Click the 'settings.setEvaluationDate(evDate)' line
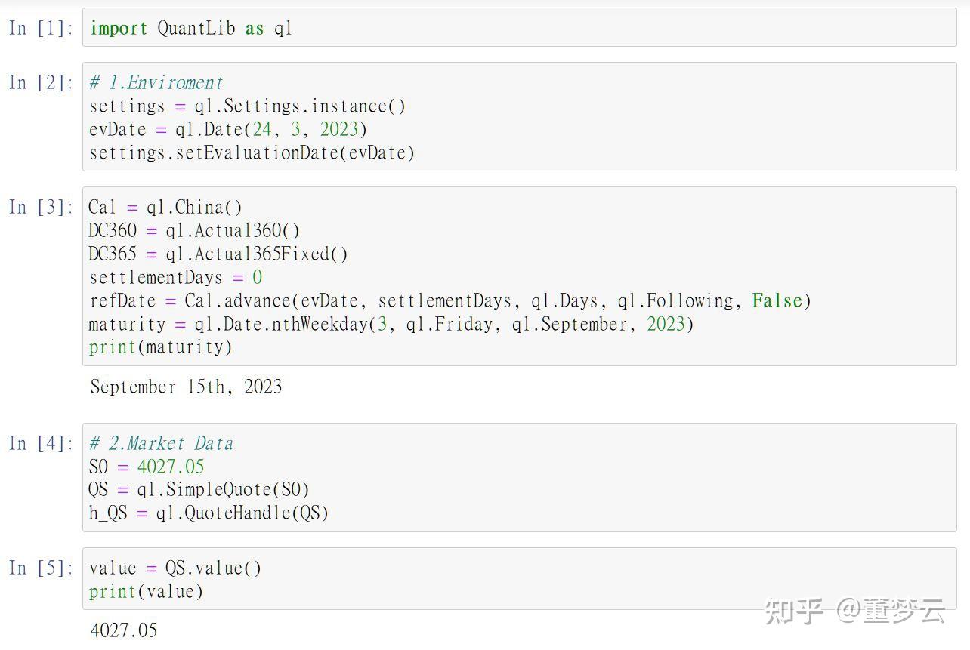The height and width of the screenshot is (650, 970). click(x=252, y=152)
